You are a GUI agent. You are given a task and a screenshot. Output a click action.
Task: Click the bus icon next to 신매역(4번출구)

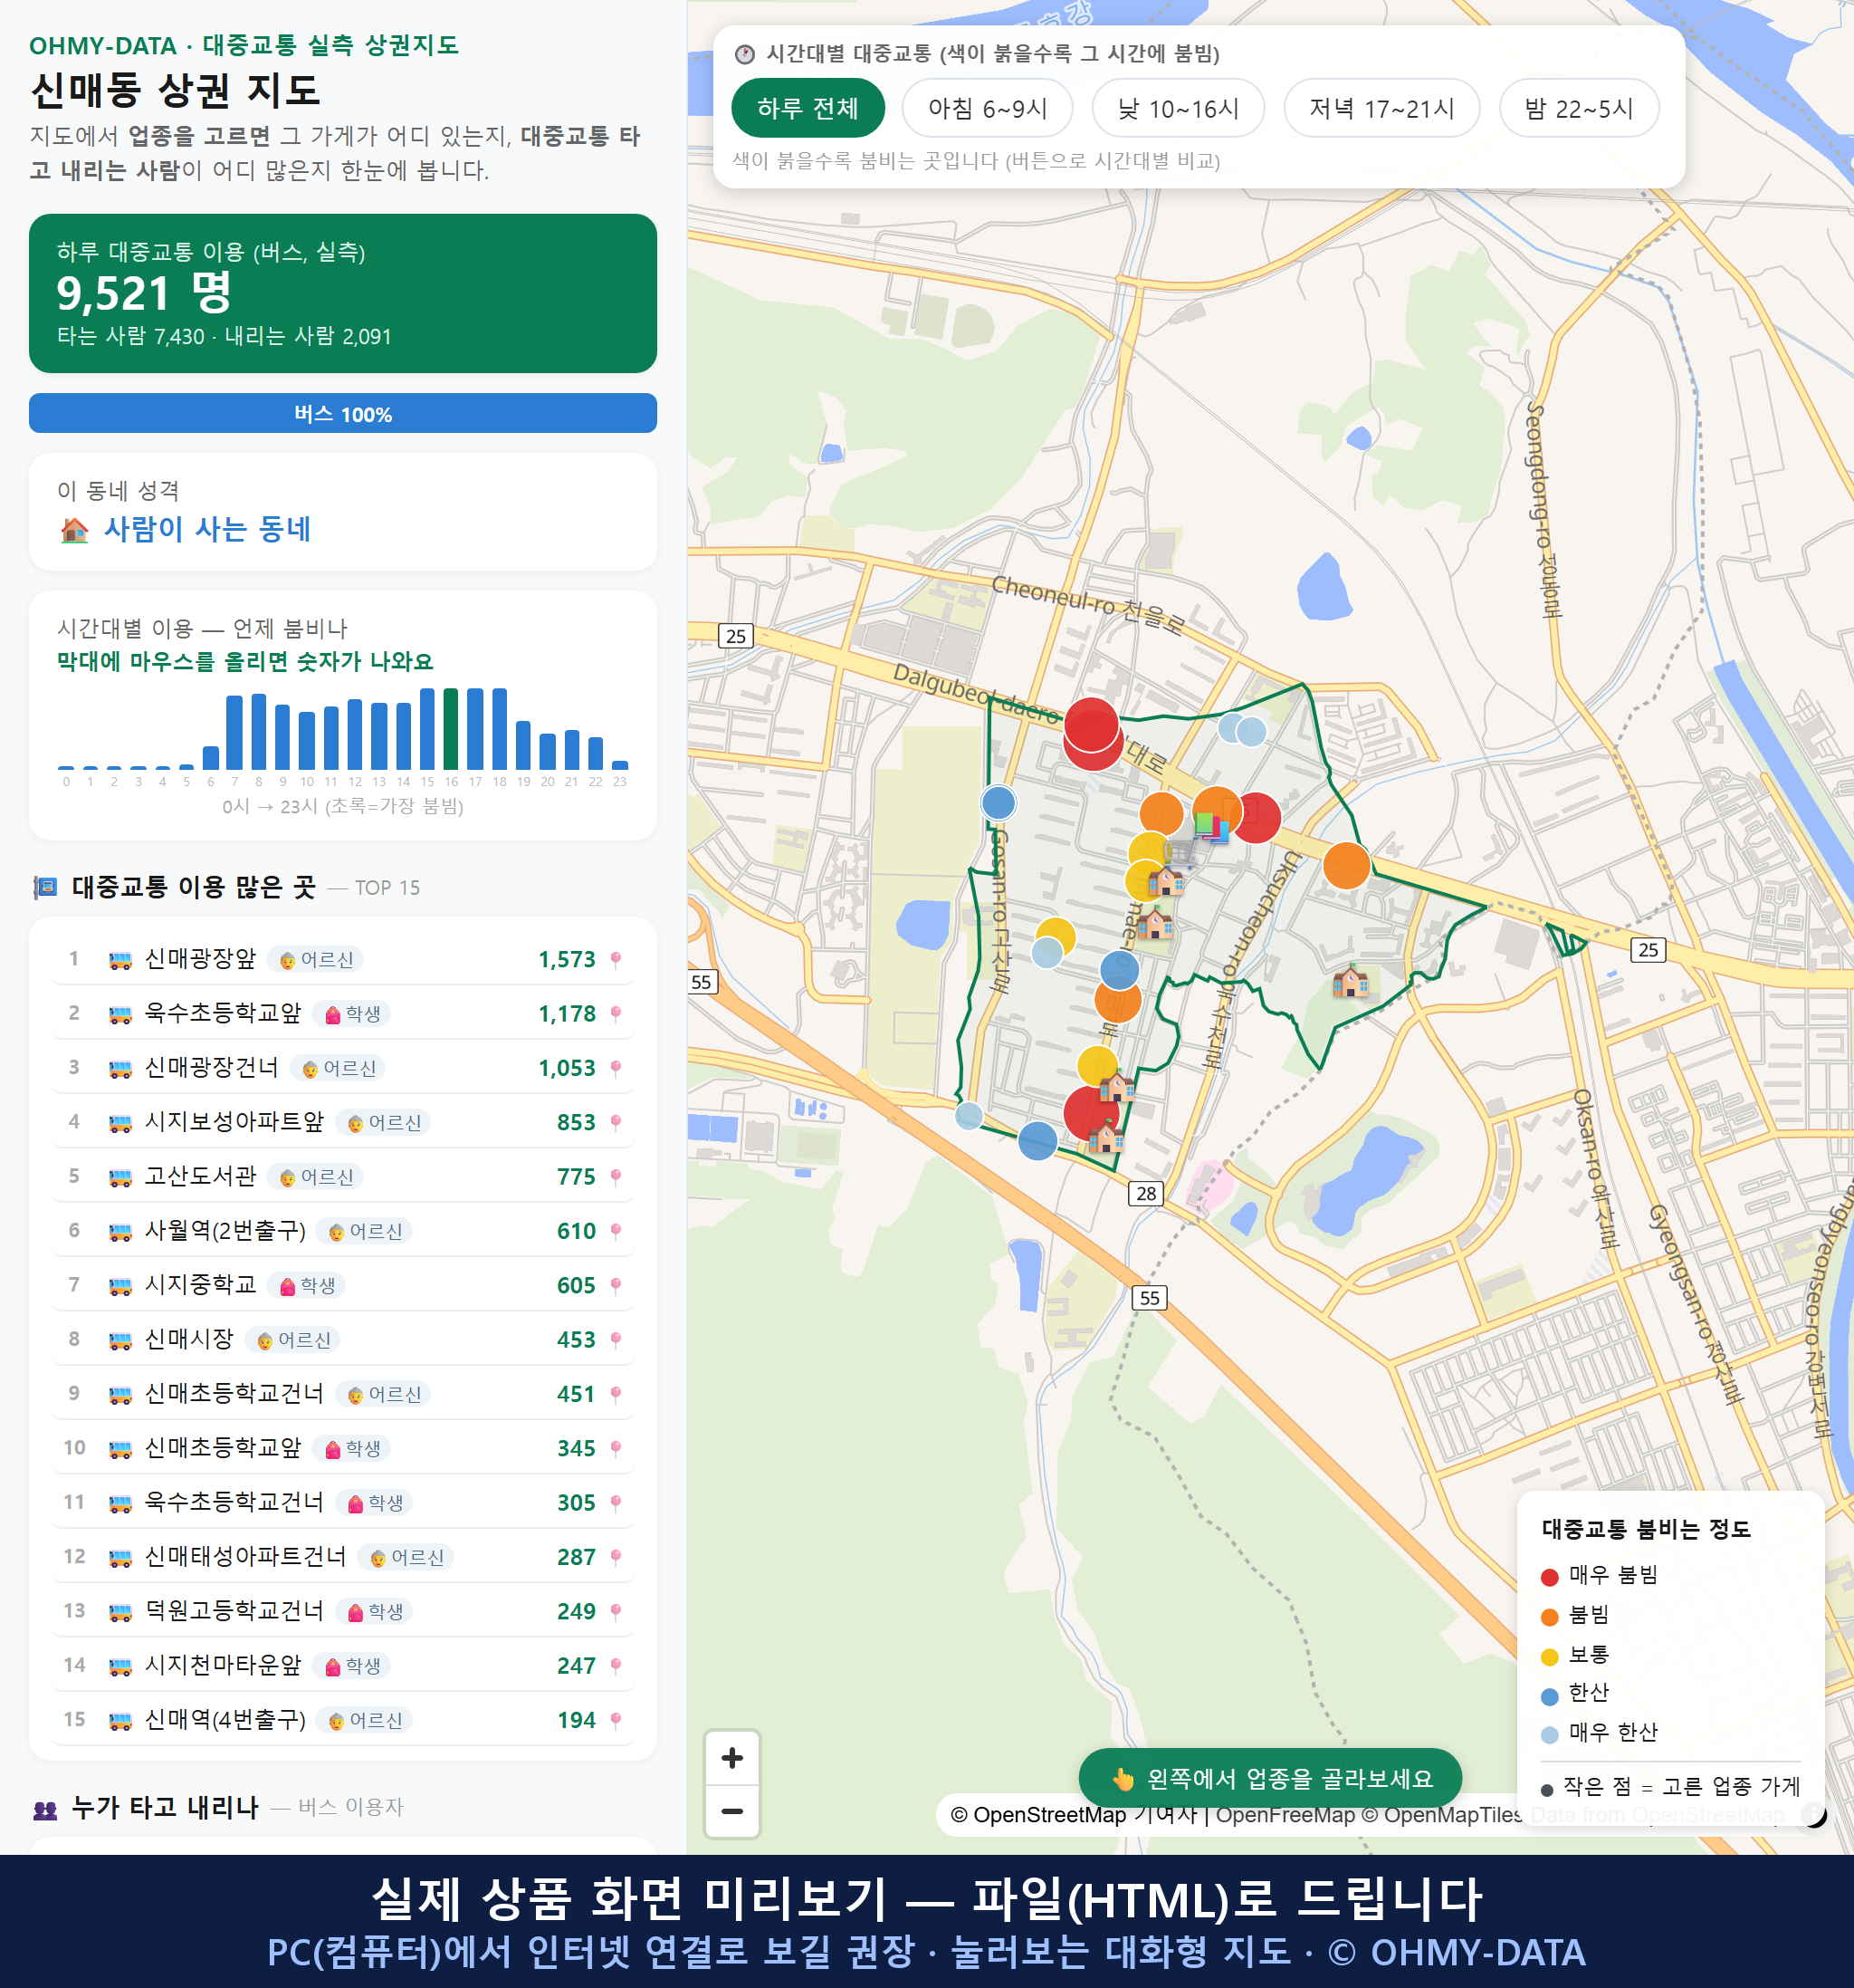(x=119, y=1721)
